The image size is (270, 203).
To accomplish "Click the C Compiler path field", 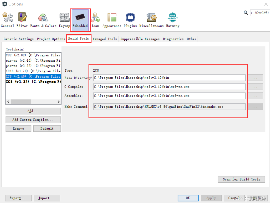I will tap(169, 87).
